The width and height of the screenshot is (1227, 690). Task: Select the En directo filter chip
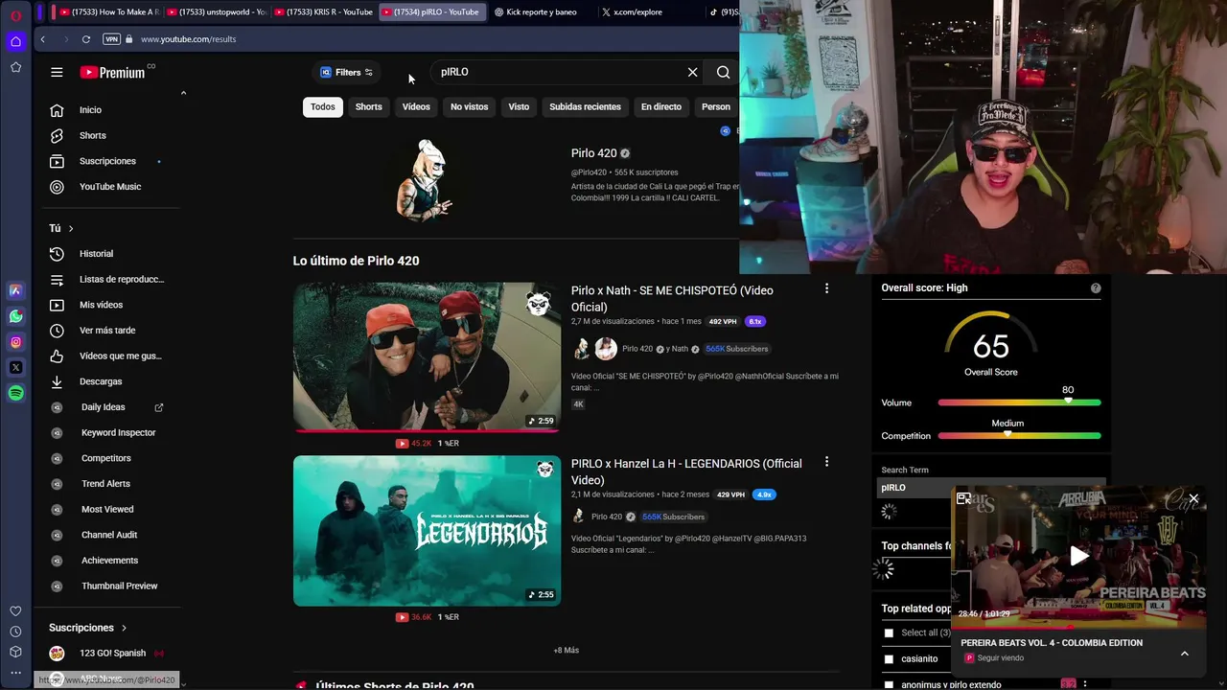(661, 106)
